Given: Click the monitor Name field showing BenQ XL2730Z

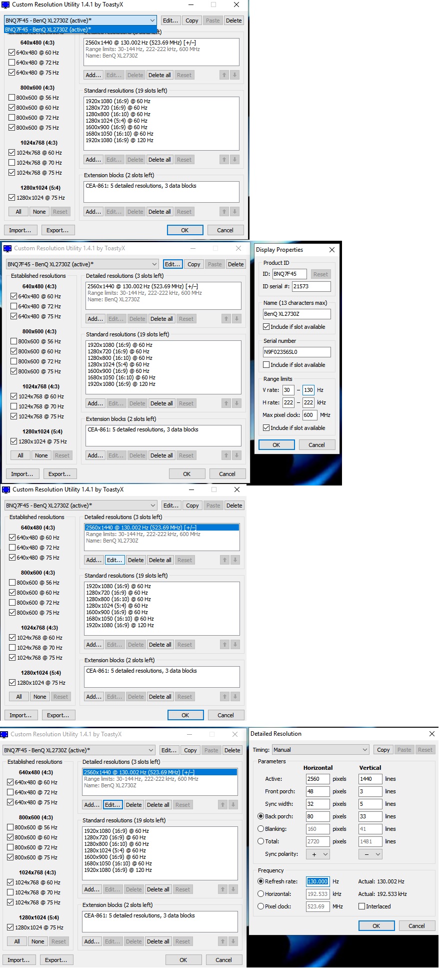Looking at the screenshot, I should click(296, 314).
